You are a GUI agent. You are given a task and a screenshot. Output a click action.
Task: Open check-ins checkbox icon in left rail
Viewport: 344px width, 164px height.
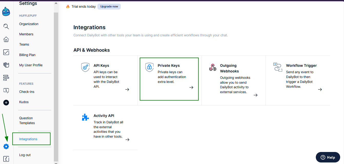click(6, 52)
